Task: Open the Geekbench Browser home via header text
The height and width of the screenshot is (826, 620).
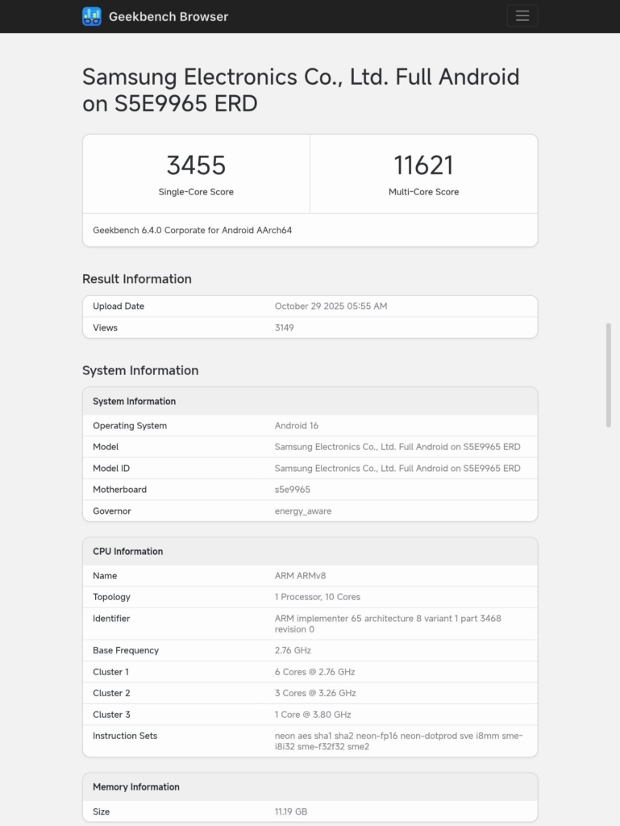Action: 168,15
